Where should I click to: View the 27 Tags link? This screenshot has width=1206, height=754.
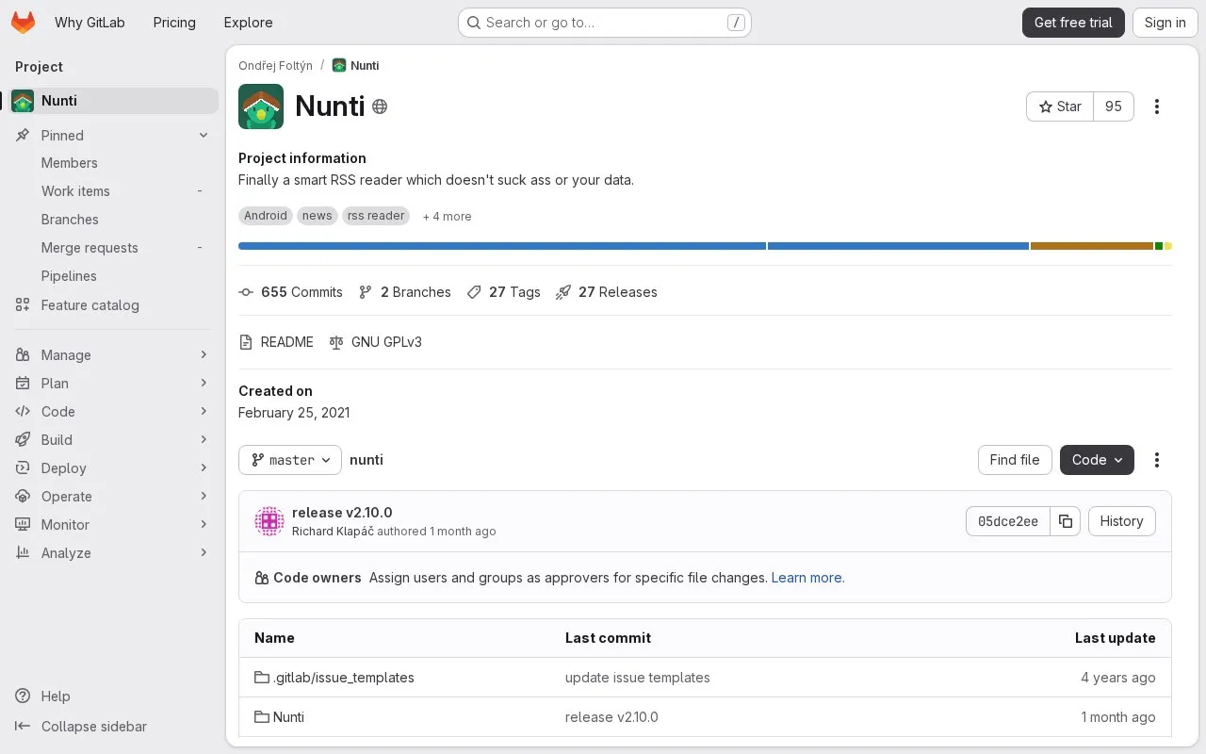point(503,292)
